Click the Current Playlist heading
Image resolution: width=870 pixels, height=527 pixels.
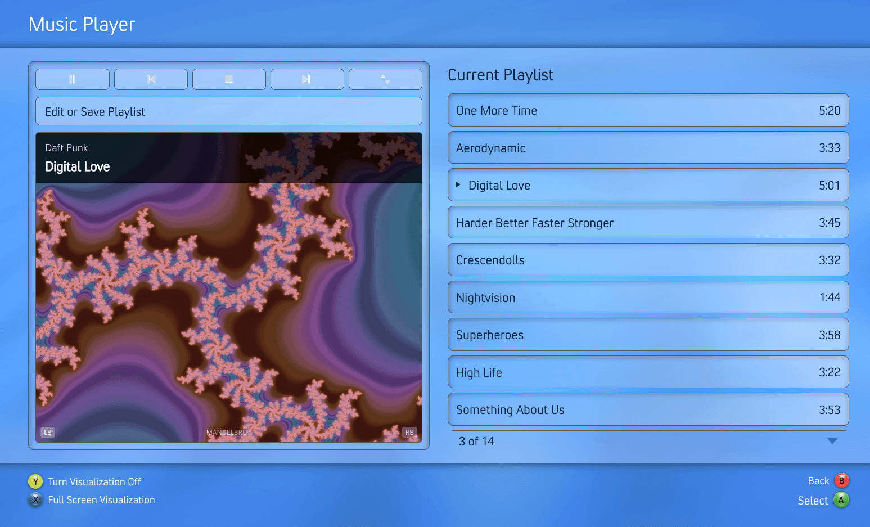click(501, 75)
